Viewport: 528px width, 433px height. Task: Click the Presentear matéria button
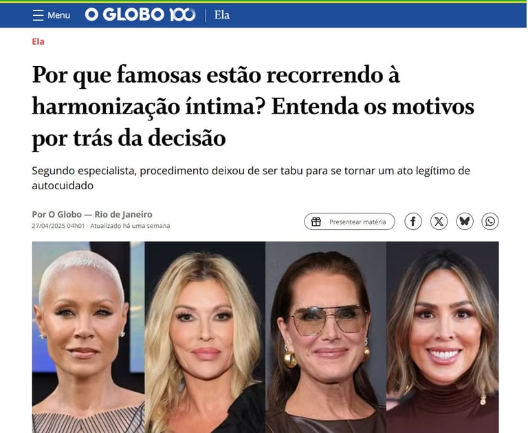coord(349,222)
